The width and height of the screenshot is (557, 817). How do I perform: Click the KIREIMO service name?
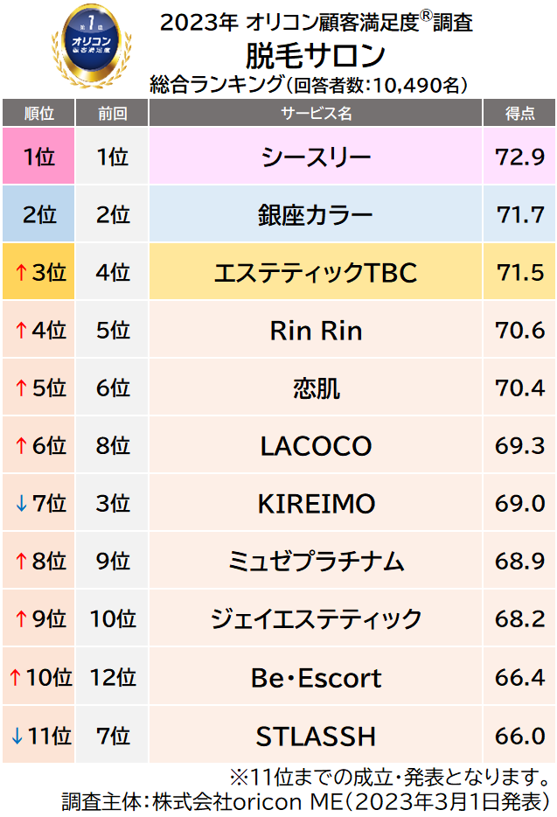point(316,504)
